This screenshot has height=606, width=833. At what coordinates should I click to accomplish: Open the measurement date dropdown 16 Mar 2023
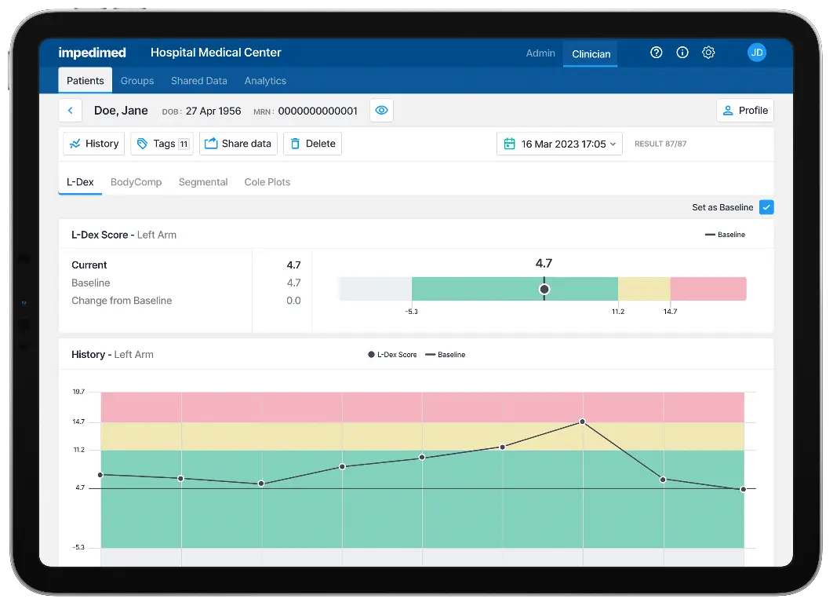(559, 144)
